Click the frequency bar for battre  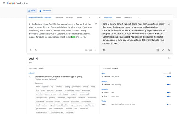click(169, 104)
